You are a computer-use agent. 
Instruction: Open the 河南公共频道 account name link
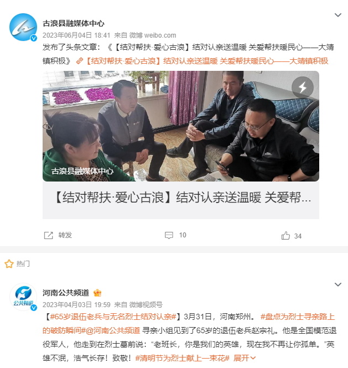tap(66, 293)
